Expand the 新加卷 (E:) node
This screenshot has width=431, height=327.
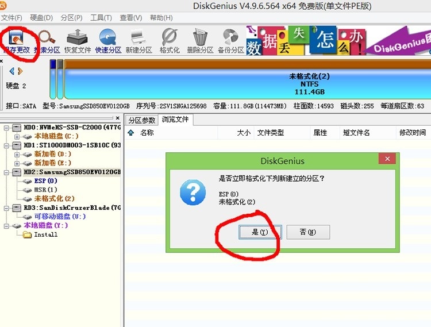tap(17, 163)
